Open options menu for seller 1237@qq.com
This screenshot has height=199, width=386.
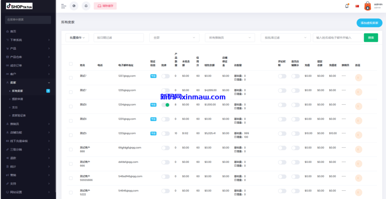pos(358,77)
